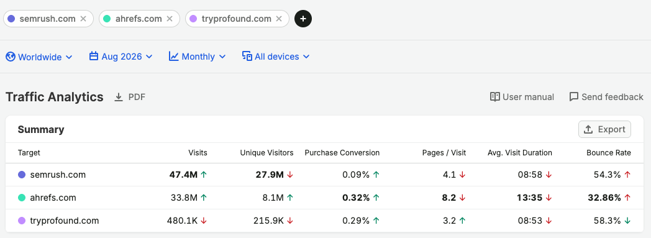Click the Unique Visitors column header
Image resolution: width=651 pixels, height=238 pixels.
click(x=266, y=153)
